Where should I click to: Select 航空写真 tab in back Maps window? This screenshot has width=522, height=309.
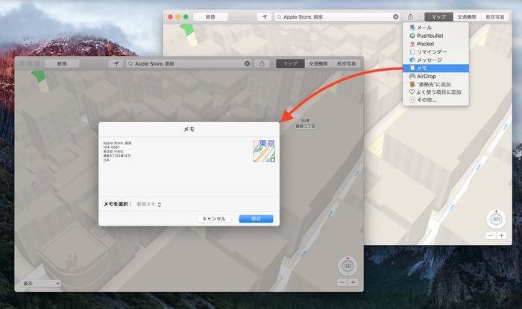[494, 16]
